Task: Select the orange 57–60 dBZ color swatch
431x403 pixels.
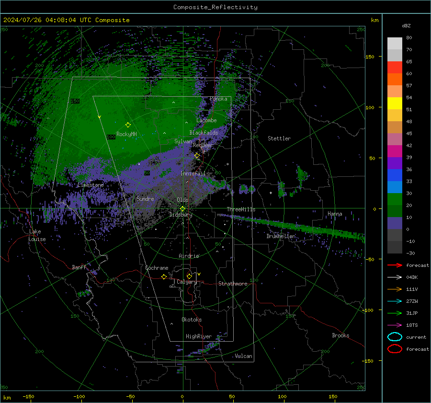Action: (395, 80)
